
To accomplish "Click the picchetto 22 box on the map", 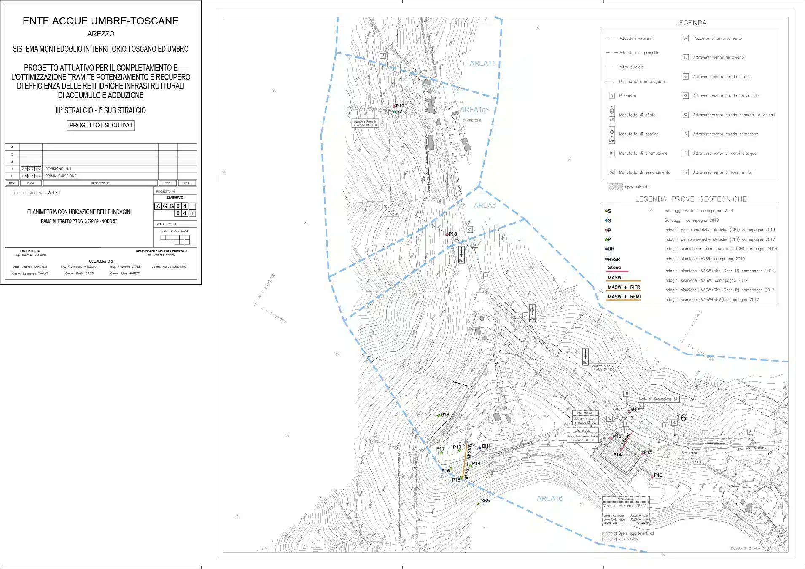I will pos(525,315).
